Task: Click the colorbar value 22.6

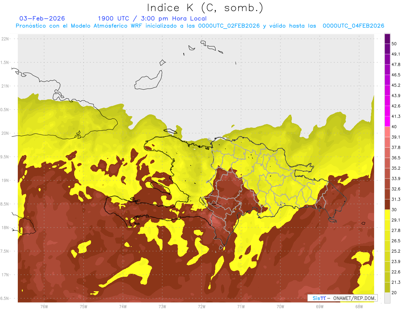Action: click(x=396, y=272)
